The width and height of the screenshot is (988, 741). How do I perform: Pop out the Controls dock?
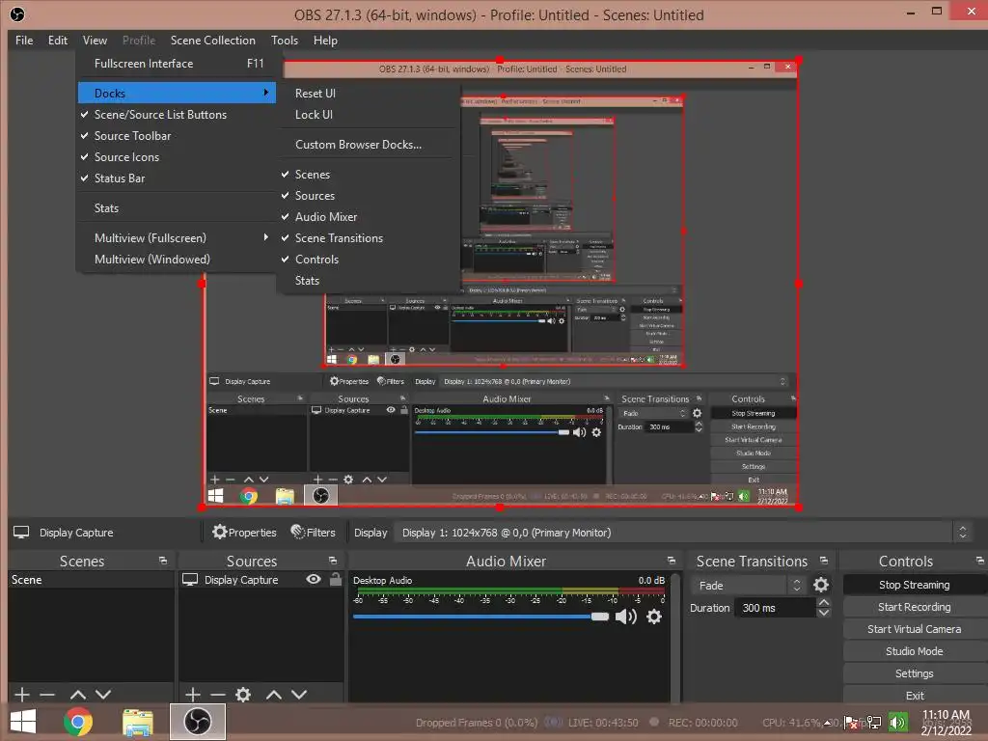click(x=980, y=561)
